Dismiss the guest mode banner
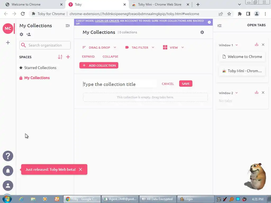 [209, 22]
